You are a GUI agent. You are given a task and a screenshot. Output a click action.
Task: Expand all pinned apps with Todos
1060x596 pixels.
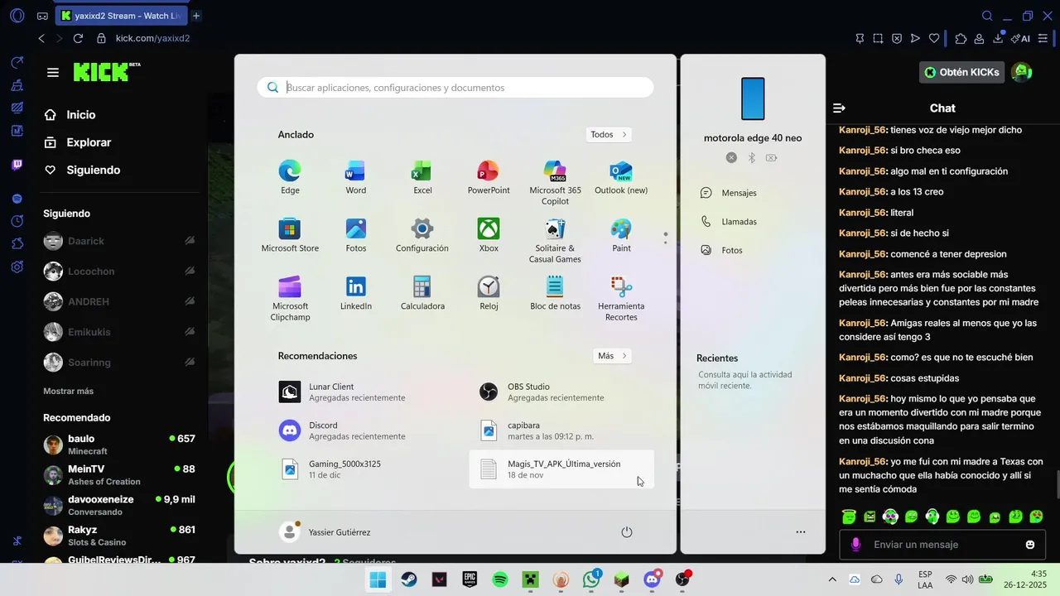609,134
